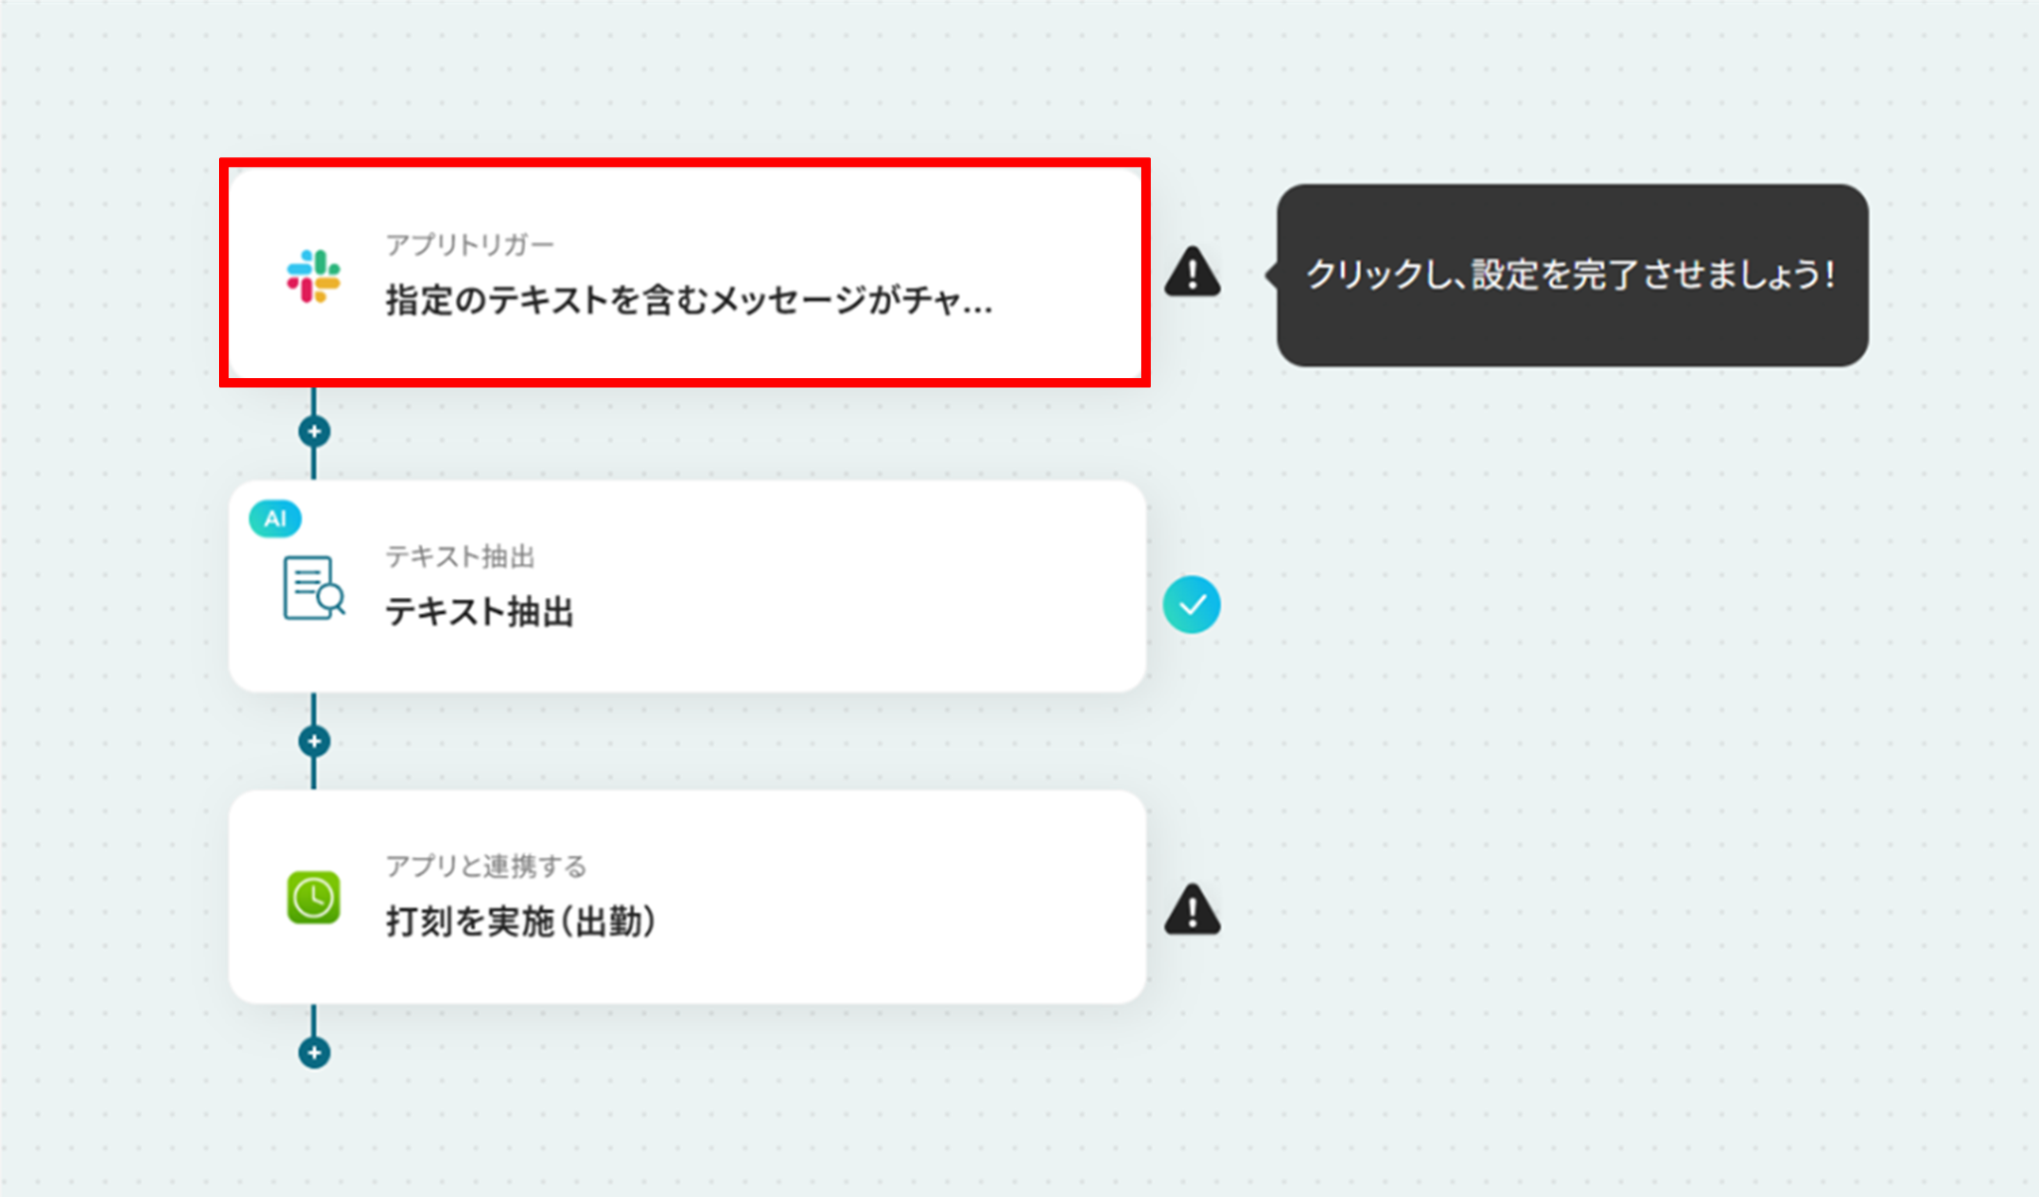2039x1197 pixels.
Task: Click the teal checkmark beside テキスト抽出
Action: pyautogui.click(x=1192, y=604)
